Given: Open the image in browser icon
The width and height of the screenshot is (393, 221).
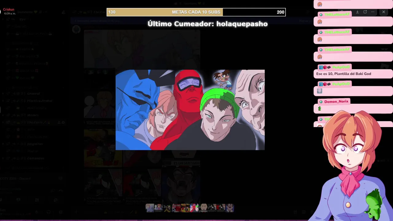Looking at the screenshot, I should 365,12.
